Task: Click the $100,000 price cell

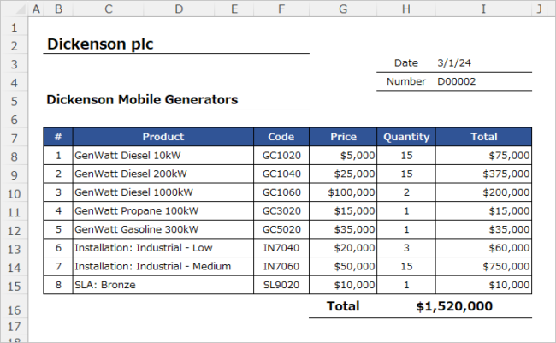Action: (x=345, y=192)
